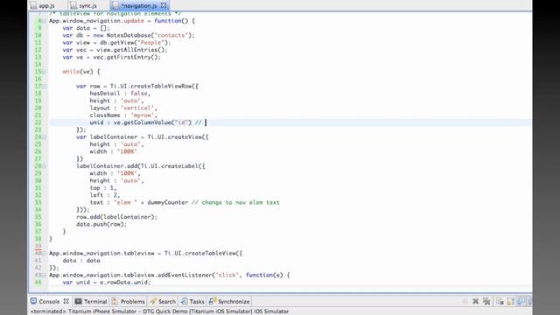The width and height of the screenshot is (560, 315).
Task: Click the '100%' width value on line 26
Action: tap(127, 151)
